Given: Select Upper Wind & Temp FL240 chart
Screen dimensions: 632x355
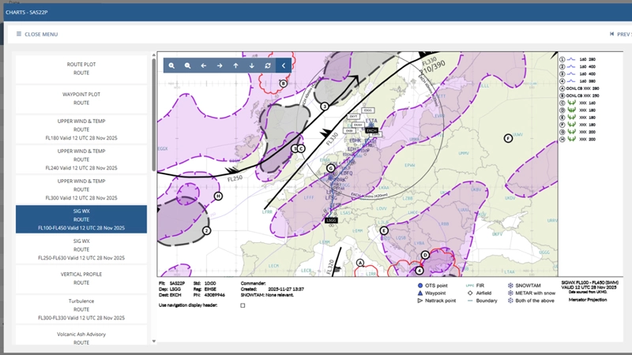Looking at the screenshot, I should [x=81, y=159].
